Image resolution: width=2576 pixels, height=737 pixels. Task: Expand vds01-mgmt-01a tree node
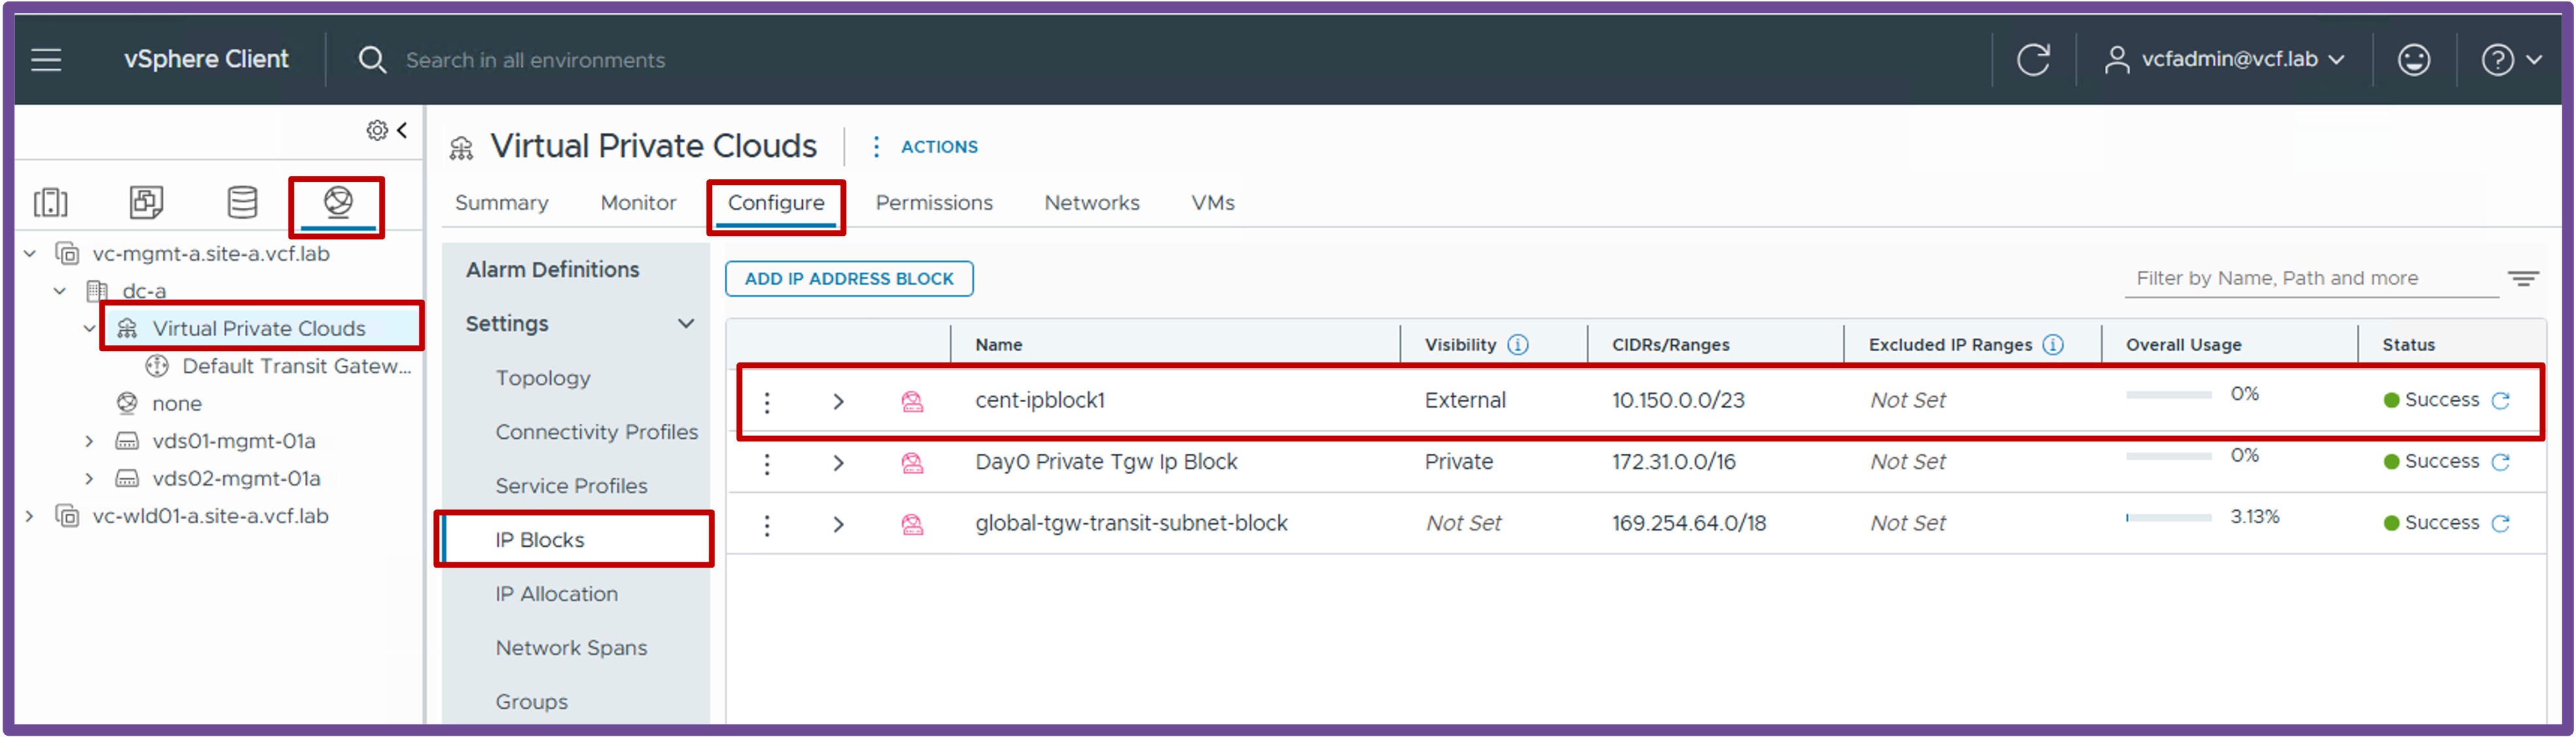coord(90,441)
